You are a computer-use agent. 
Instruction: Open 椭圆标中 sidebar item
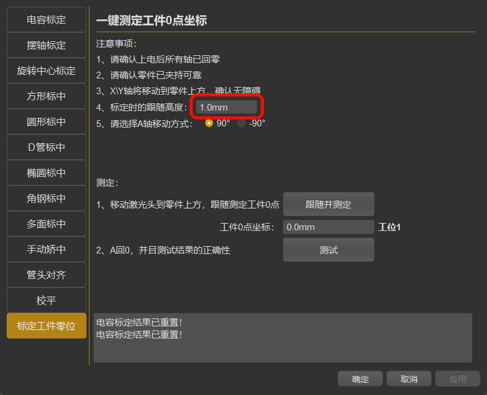click(x=46, y=173)
